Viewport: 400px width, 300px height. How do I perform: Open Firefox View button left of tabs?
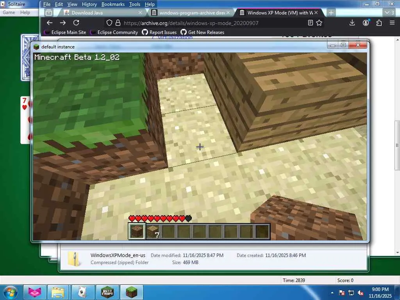[48, 12]
